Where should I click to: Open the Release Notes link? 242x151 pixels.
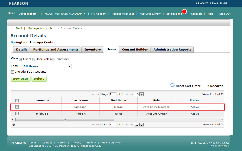click(x=219, y=145)
